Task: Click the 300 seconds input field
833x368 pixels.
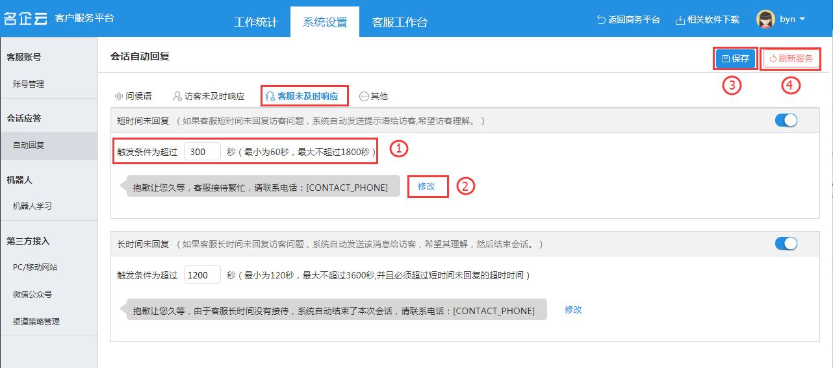Action: [x=202, y=152]
